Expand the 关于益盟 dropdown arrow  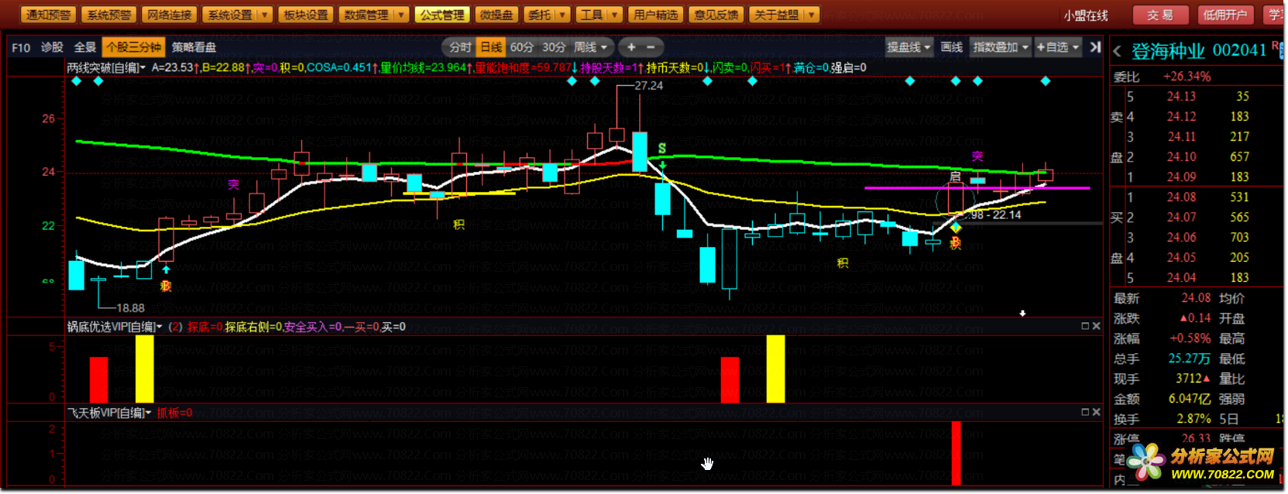(811, 15)
